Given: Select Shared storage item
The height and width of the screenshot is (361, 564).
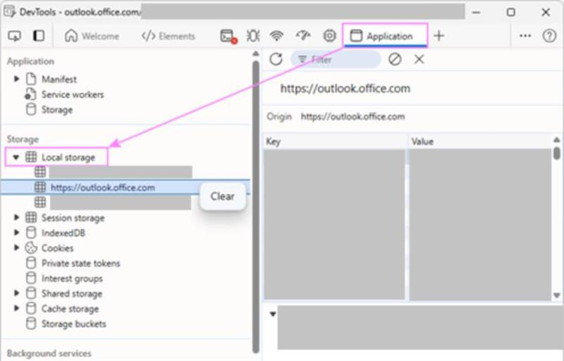Looking at the screenshot, I should [72, 293].
